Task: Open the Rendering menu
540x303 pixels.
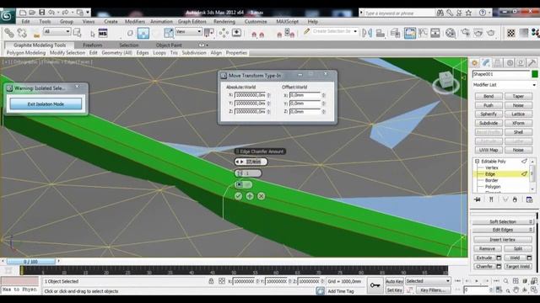Action: click(x=224, y=22)
